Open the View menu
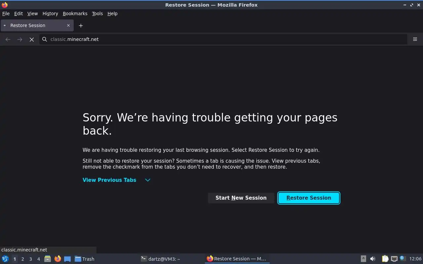Screen dimensions: 423x264 (x=32, y=14)
